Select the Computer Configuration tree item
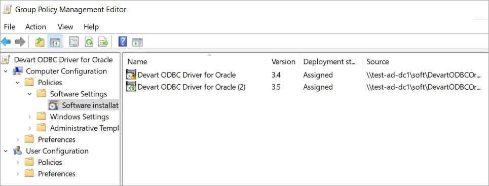 tap(66, 71)
